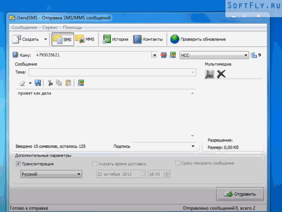Image resolution: width=282 pixels, height=212 pixels.
Task: Toggle Сразу показать сообщение checkbox
Action: pos(178,163)
